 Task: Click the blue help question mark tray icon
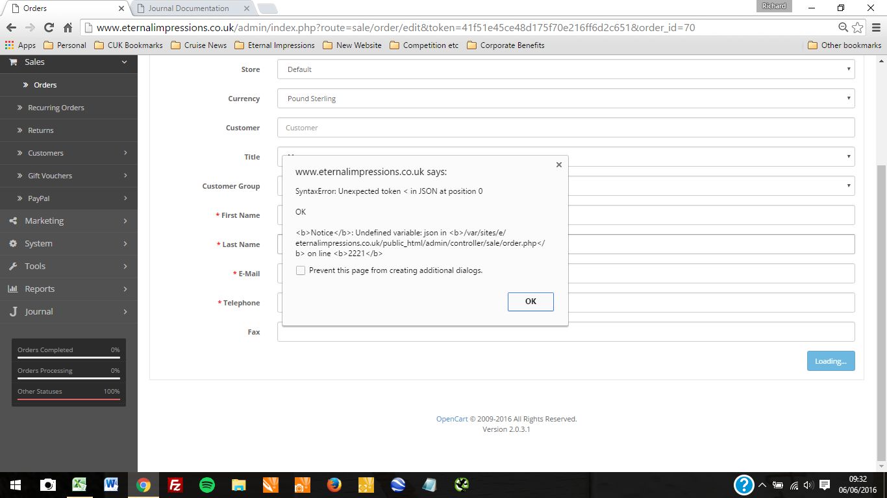pos(743,484)
